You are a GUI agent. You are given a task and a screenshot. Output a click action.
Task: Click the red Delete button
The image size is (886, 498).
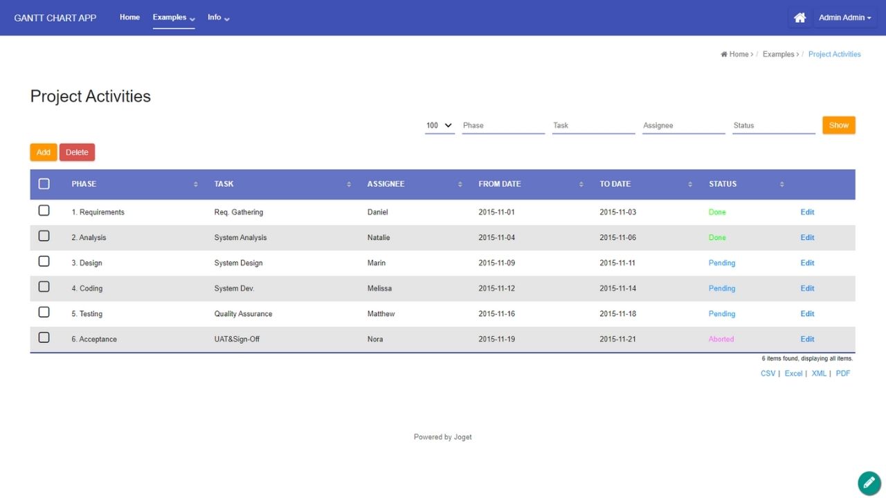click(x=77, y=152)
